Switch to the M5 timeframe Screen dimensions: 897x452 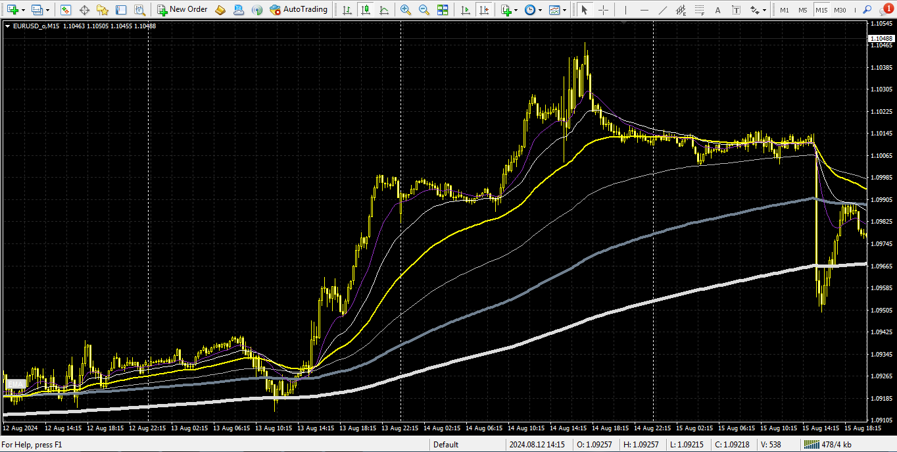pos(803,10)
